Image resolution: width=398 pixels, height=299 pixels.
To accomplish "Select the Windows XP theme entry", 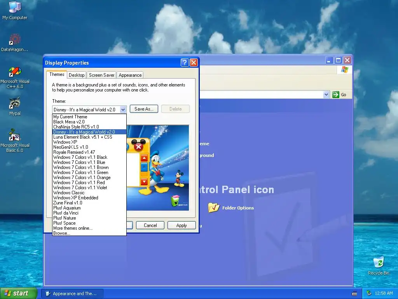I will tap(89, 142).
